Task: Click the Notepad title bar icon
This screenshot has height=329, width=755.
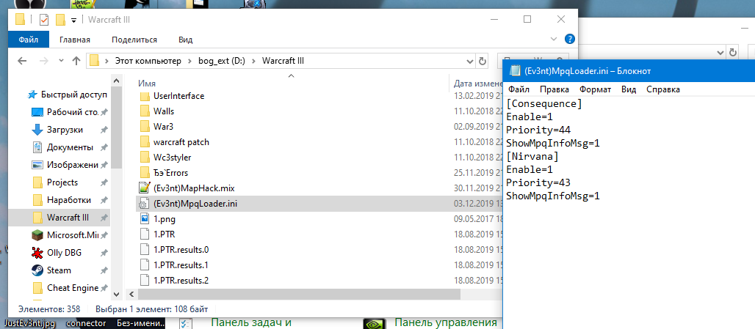Action: 516,71
